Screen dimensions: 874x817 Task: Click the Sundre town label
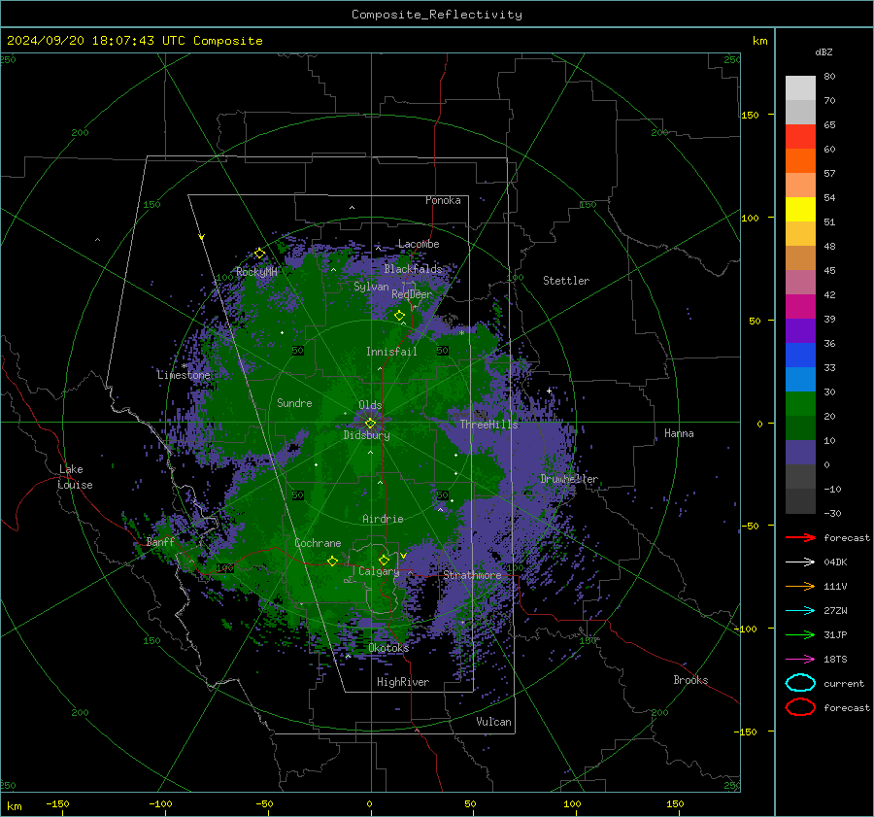[x=294, y=402]
